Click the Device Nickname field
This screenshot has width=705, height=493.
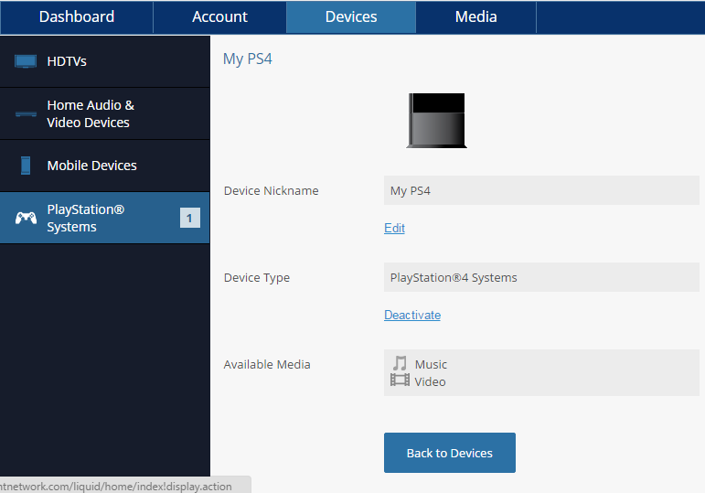(541, 191)
